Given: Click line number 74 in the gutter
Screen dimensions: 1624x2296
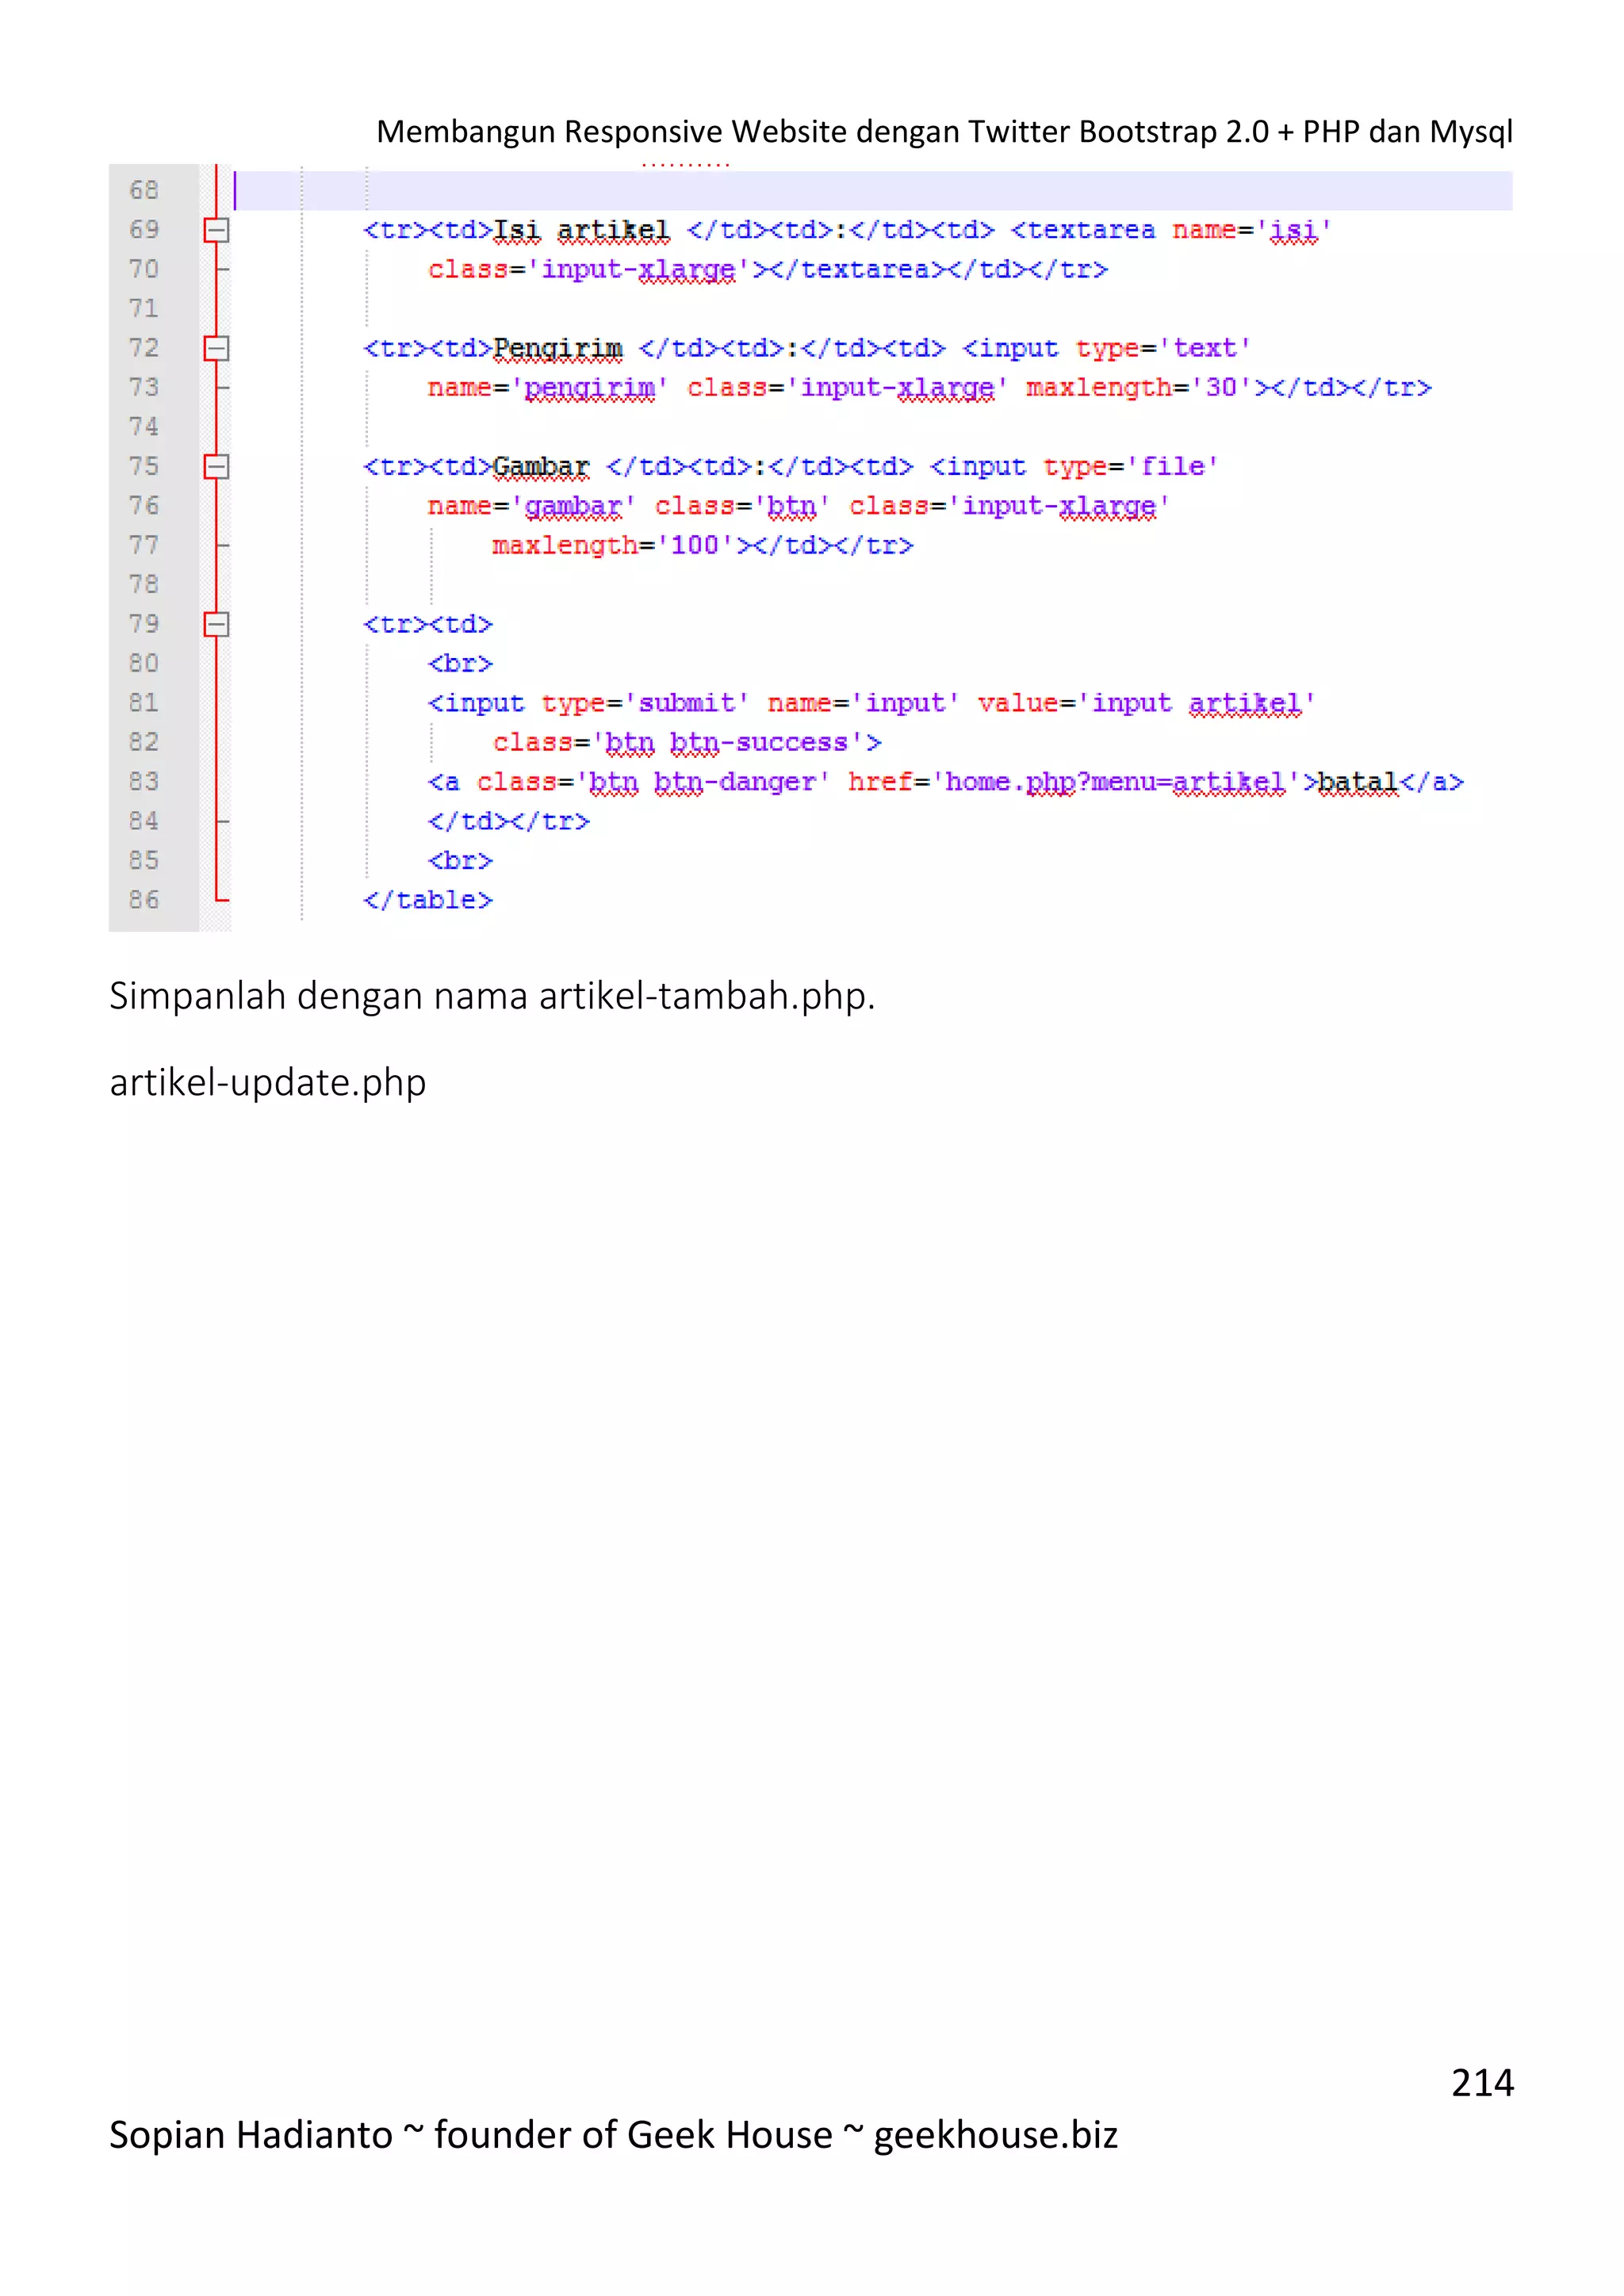Looking at the screenshot, I should point(144,427).
